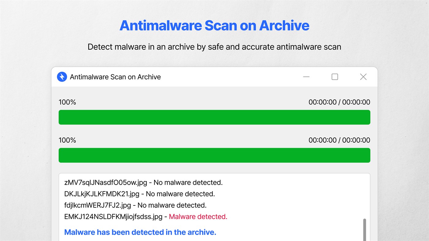The image size is (429, 241).
Task: Minimize the Antimalware Scan window
Action: [x=306, y=77]
